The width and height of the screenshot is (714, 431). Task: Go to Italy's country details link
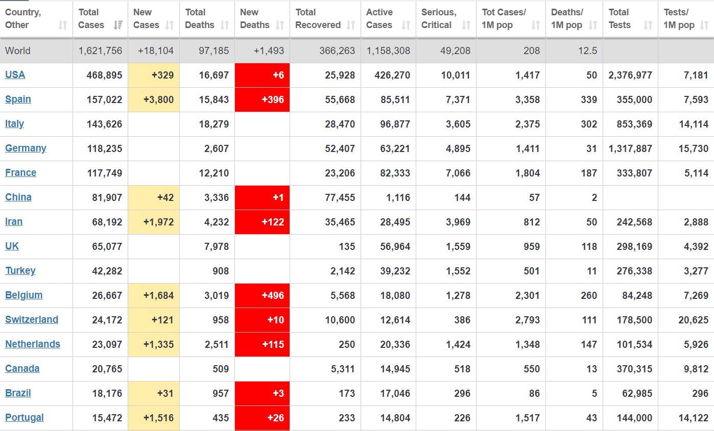(14, 124)
